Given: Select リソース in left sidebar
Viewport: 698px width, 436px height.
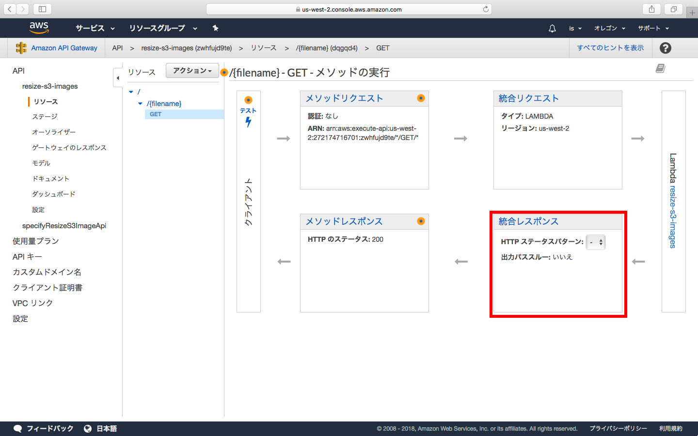Looking at the screenshot, I should (x=46, y=102).
